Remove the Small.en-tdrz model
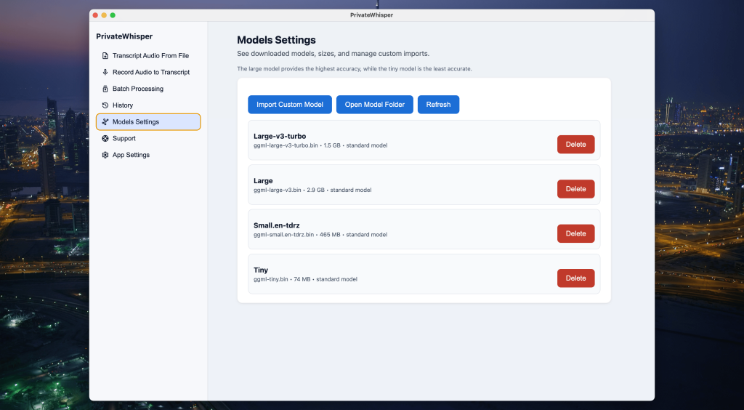The width and height of the screenshot is (744, 410). pyautogui.click(x=575, y=233)
